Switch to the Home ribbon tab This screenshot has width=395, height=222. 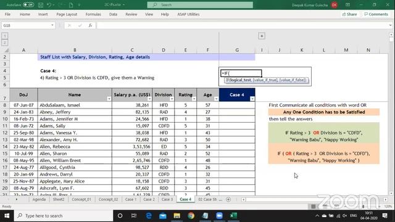[x=25, y=14]
